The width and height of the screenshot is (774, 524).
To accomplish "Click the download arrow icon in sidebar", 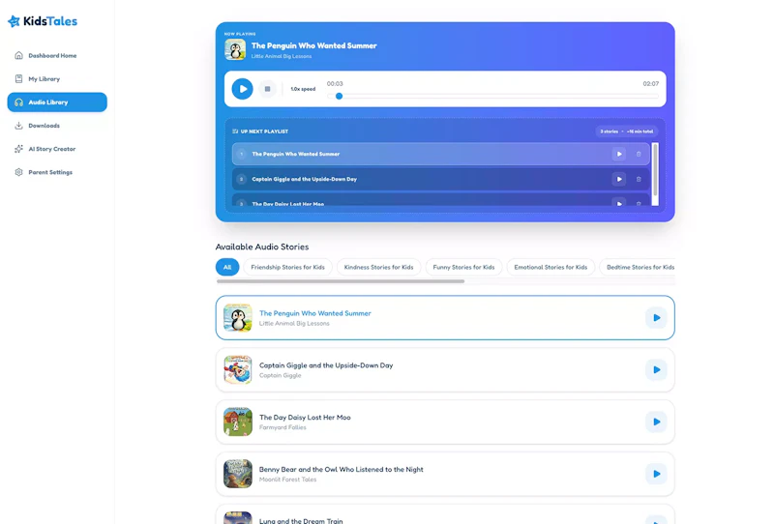I will click(18, 126).
